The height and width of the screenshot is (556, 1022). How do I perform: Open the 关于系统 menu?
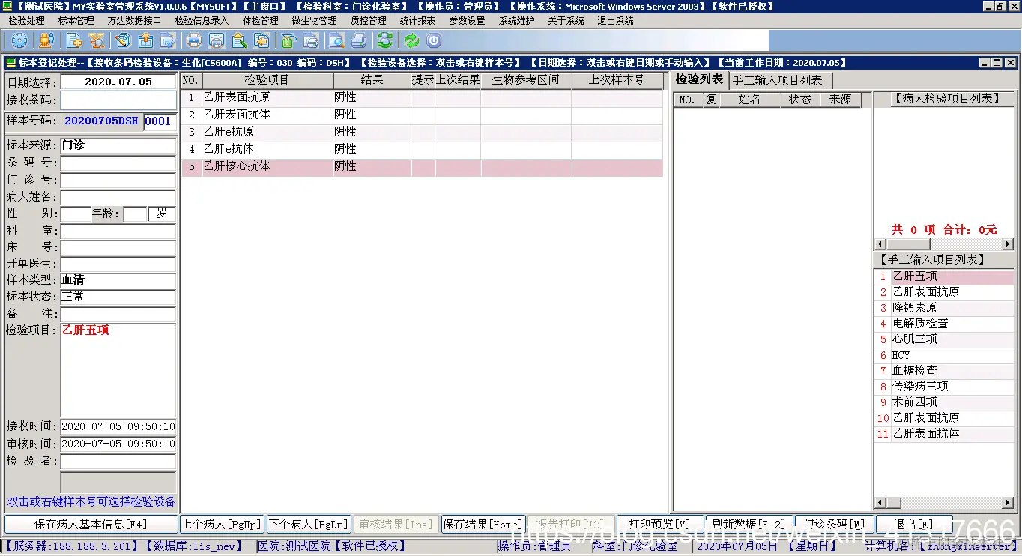pyautogui.click(x=566, y=21)
